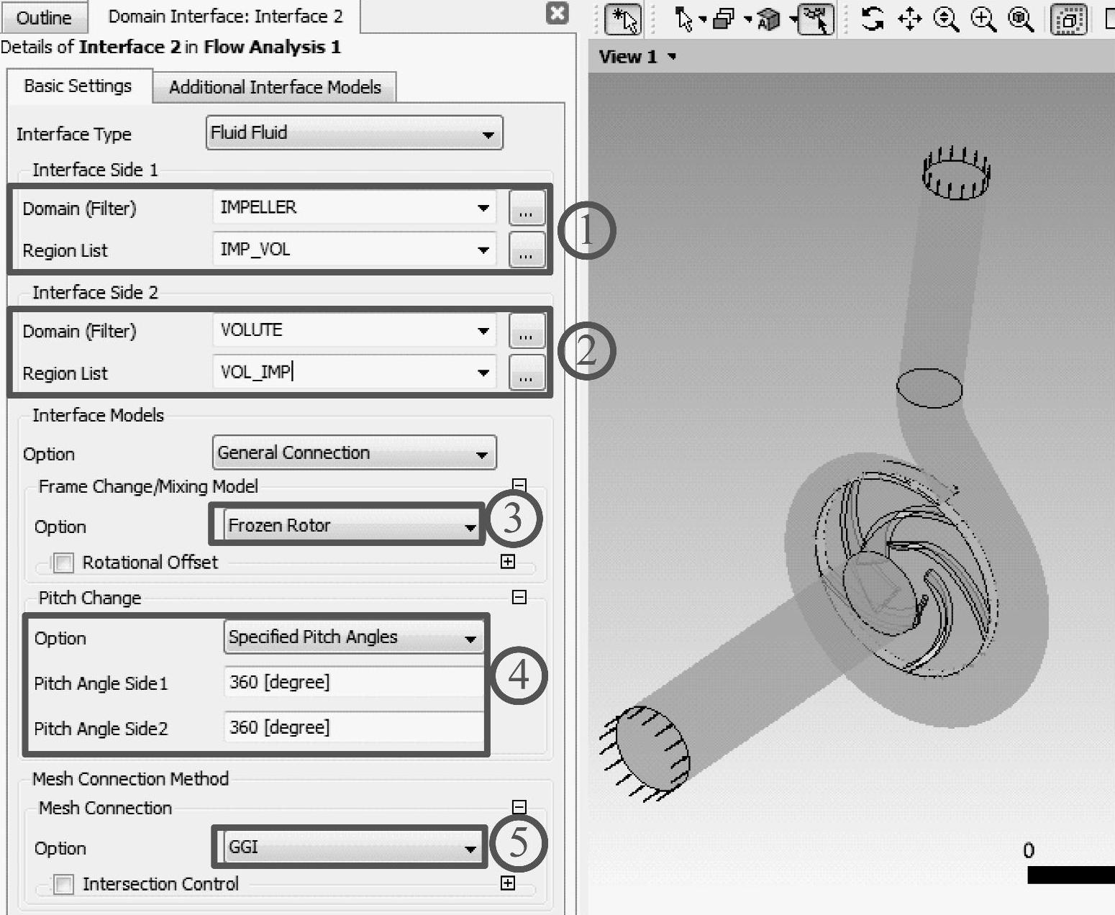The height and width of the screenshot is (915, 1115).
Task: Switch to Additional Interface Models tab
Action: 275,87
